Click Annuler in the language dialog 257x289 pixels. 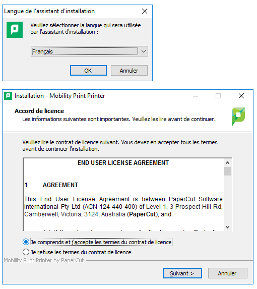point(129,71)
